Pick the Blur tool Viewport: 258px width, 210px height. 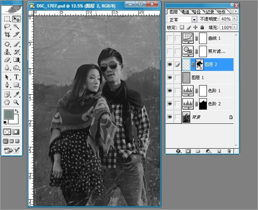pos(7,67)
